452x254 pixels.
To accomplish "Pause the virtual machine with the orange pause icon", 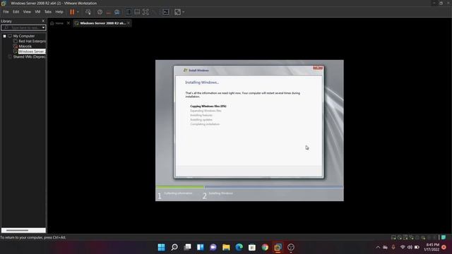I will [72, 12].
